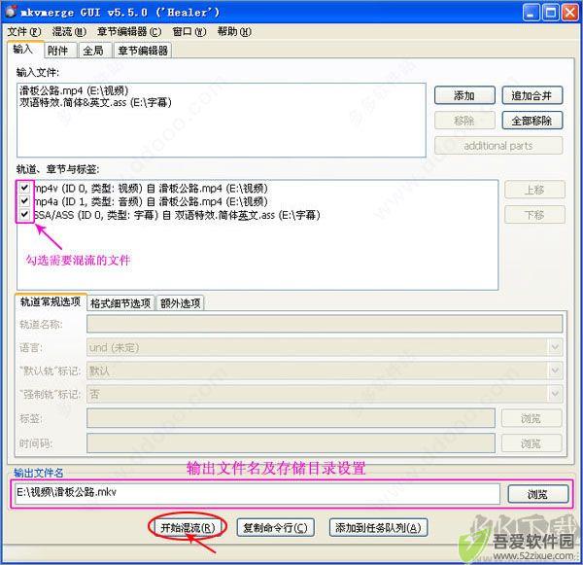Viewport: 583px width, 565px height.
Task: Select the mp4a audio track row
Action: pyautogui.click(x=151, y=201)
